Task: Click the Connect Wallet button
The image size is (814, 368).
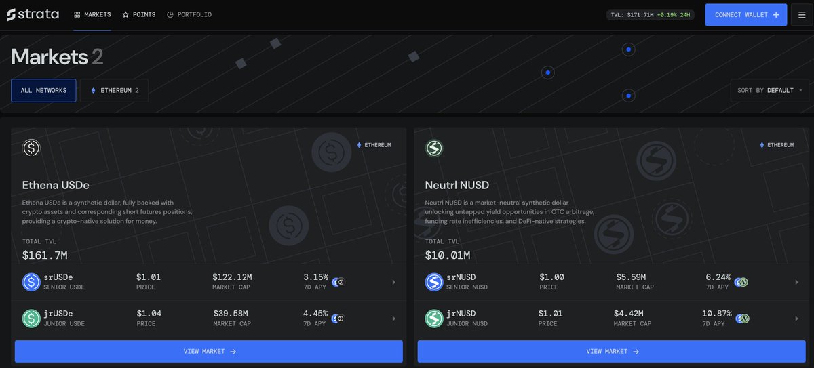Action: (x=746, y=15)
